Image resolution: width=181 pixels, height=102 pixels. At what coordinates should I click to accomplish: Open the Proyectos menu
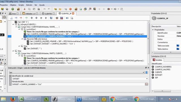[x=4, y=5]
